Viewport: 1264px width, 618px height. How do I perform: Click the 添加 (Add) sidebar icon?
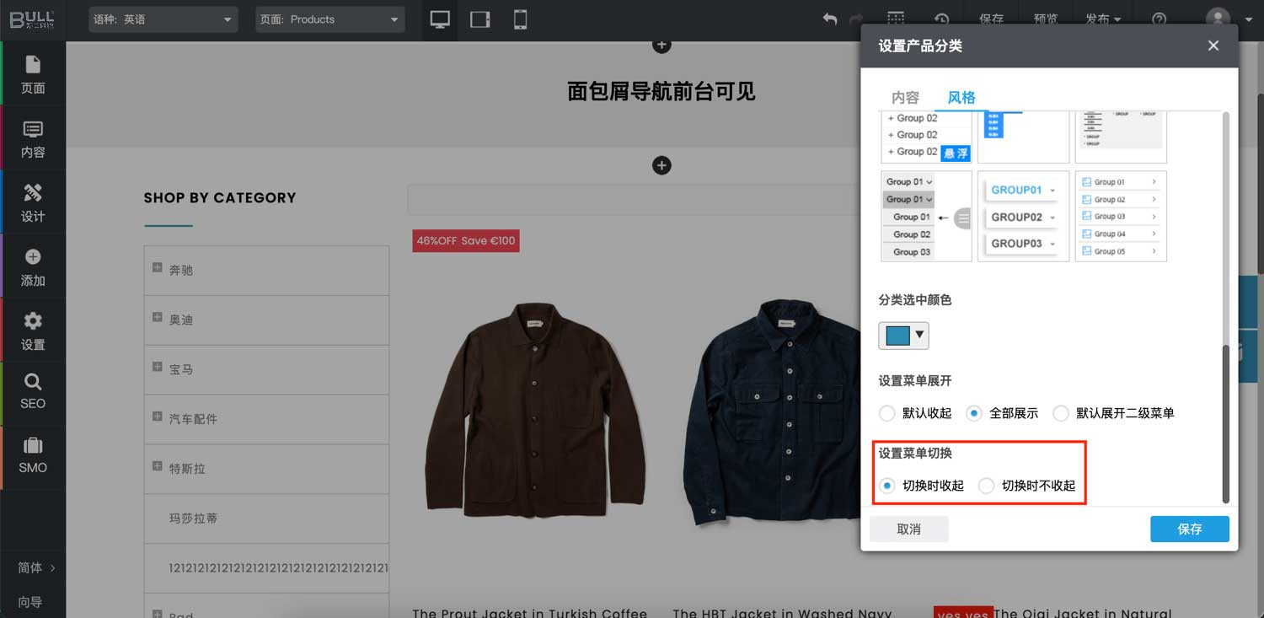click(x=33, y=266)
